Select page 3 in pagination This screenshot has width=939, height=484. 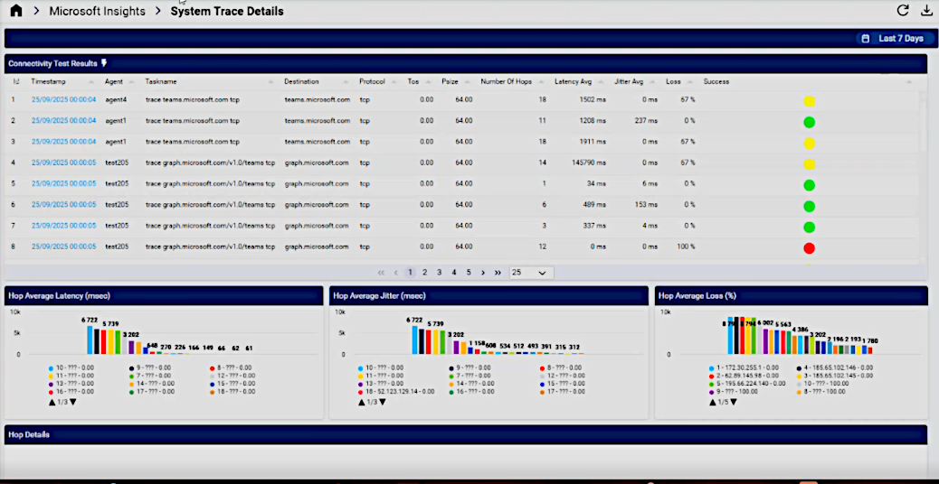click(x=439, y=273)
